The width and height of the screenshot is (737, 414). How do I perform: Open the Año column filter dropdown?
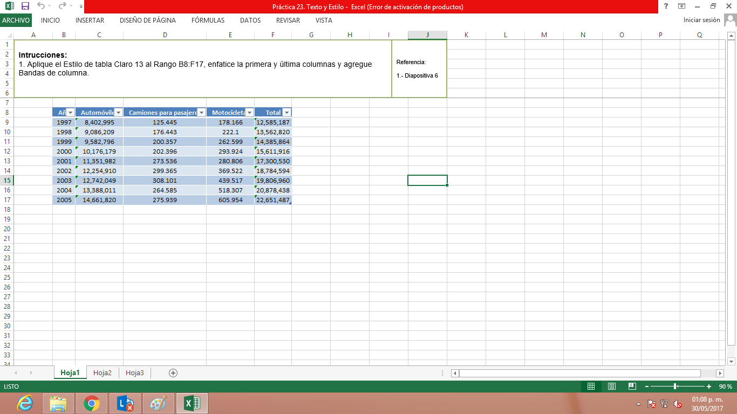[x=70, y=113]
